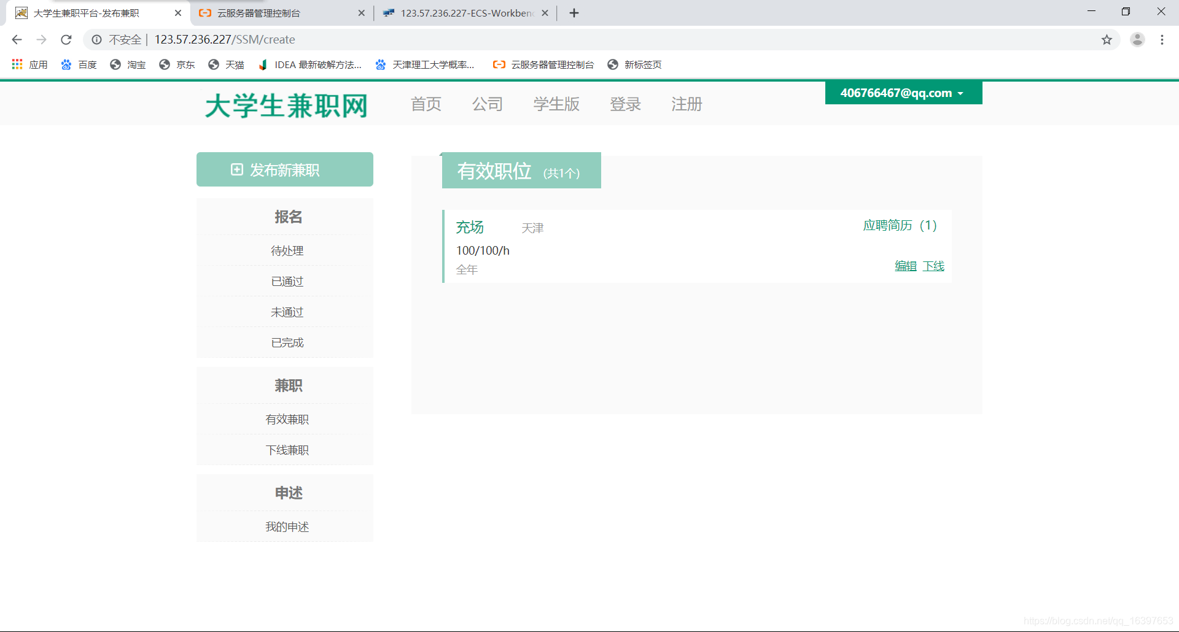Screen dimensions: 1179x632
Task: Click the 兼职 sidebar heading
Action: click(288, 385)
